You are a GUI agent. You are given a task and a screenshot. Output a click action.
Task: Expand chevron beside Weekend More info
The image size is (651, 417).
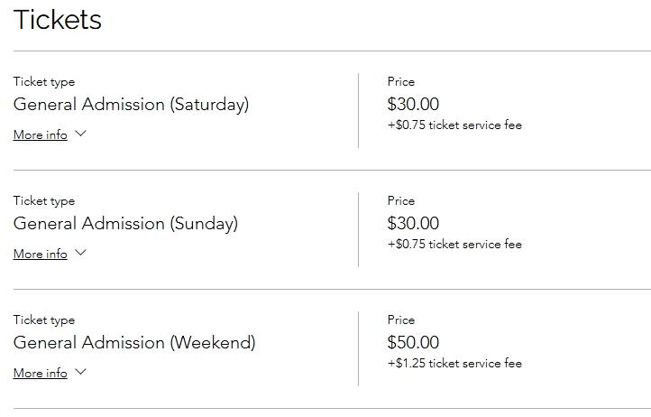pyautogui.click(x=80, y=372)
